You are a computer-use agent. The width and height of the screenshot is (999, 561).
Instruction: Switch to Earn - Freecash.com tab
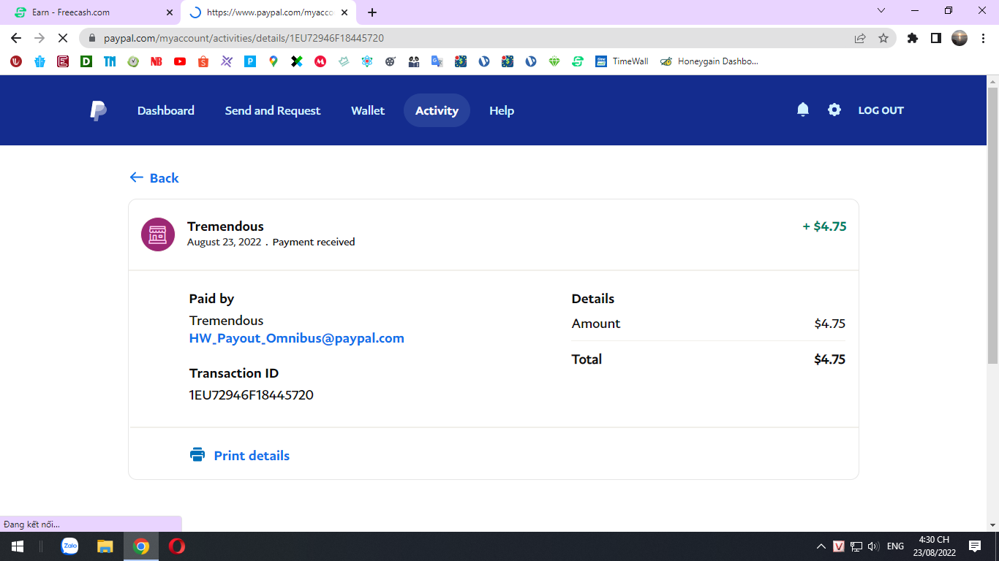tap(91, 12)
